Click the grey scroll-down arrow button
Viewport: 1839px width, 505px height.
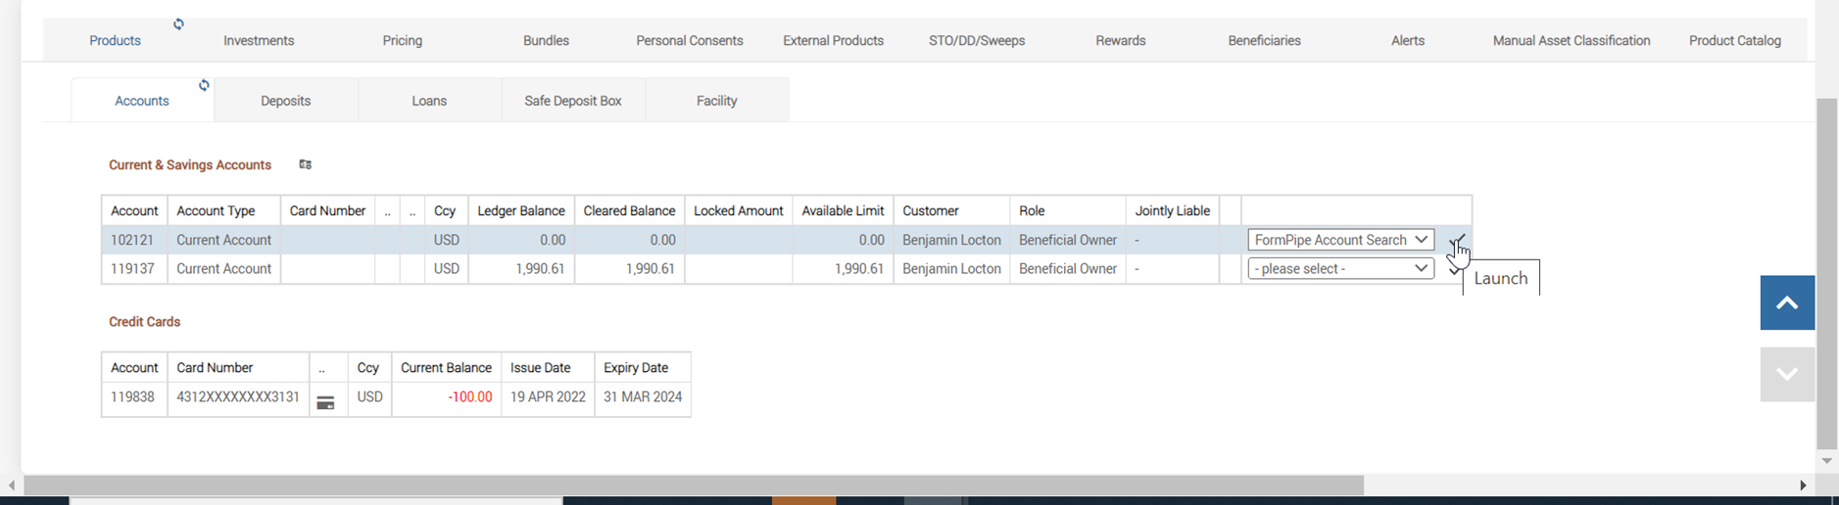[x=1786, y=374]
